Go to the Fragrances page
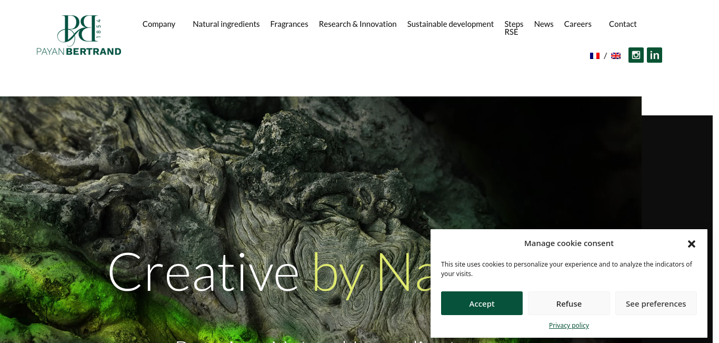Viewport: 719px width, 343px height. [289, 24]
